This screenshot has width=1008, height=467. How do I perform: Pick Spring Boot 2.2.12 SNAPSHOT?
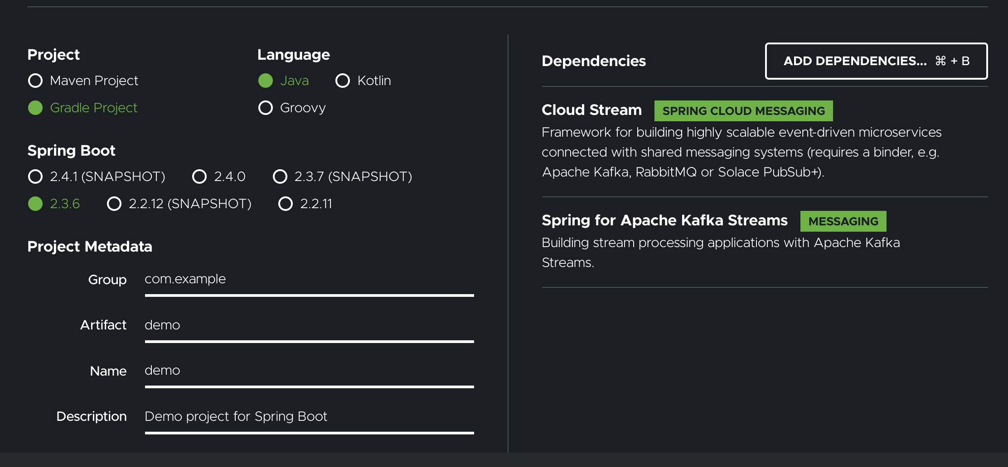pos(115,204)
